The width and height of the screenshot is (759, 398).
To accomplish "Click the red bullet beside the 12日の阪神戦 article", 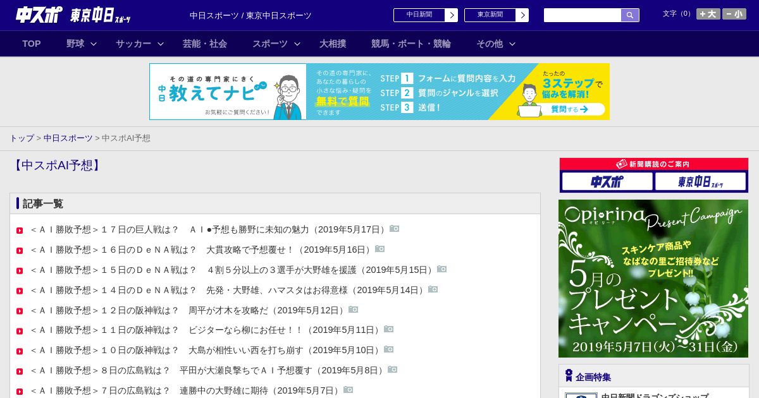I will pos(20,311).
